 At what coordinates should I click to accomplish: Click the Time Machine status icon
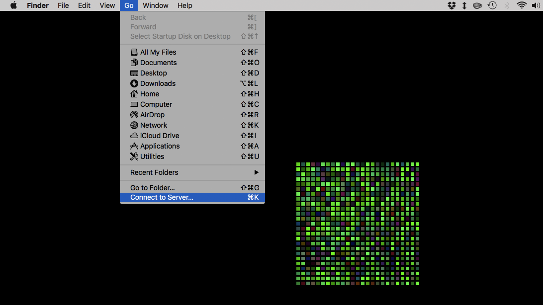(492, 5)
